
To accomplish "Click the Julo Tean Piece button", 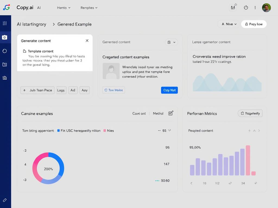I will coord(37,90).
